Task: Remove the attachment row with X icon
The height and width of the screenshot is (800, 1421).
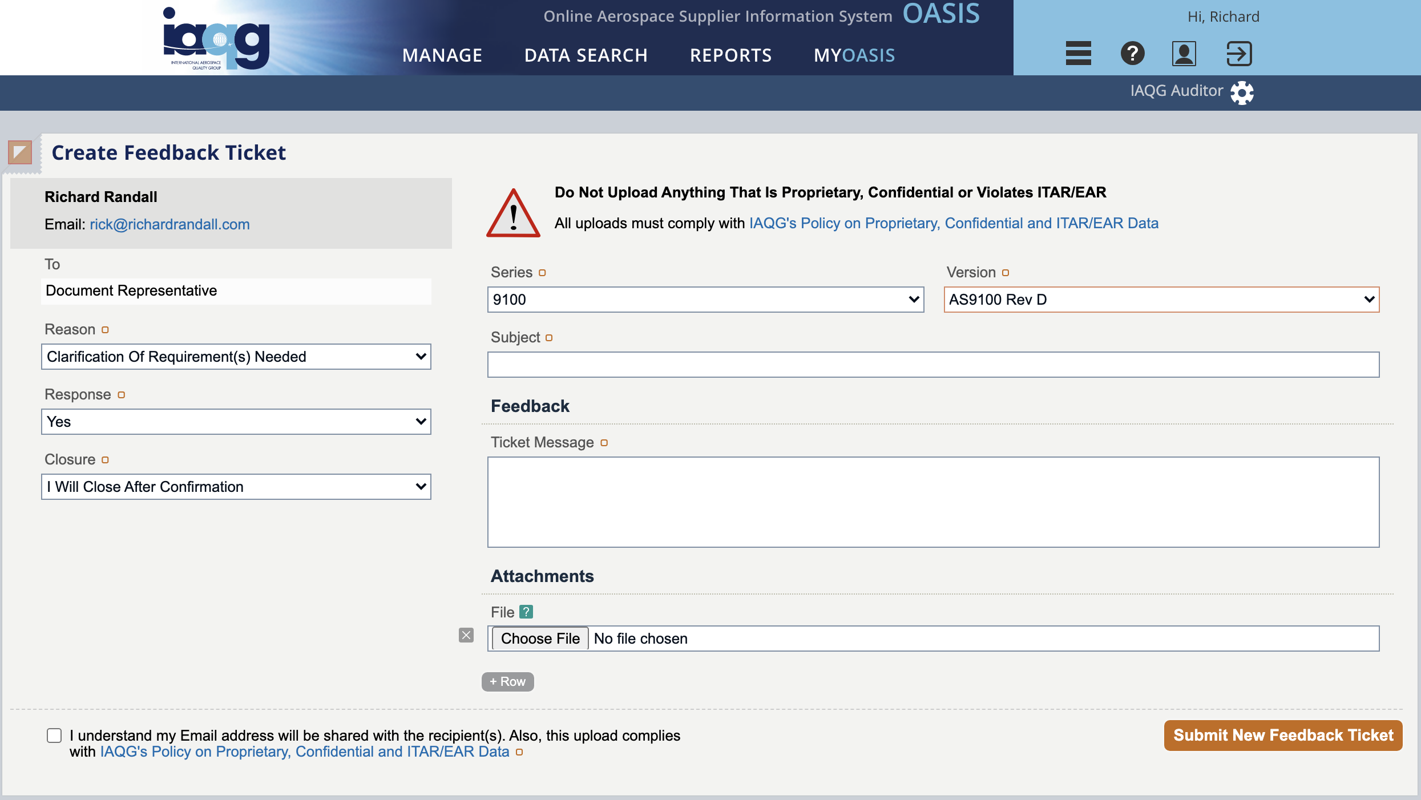Action: point(466,635)
